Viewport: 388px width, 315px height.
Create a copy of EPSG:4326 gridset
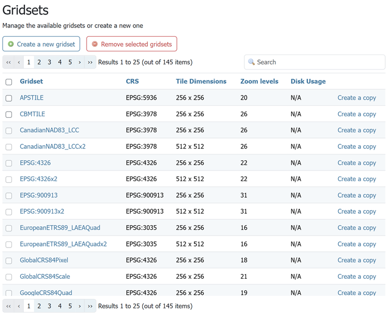pos(357,163)
